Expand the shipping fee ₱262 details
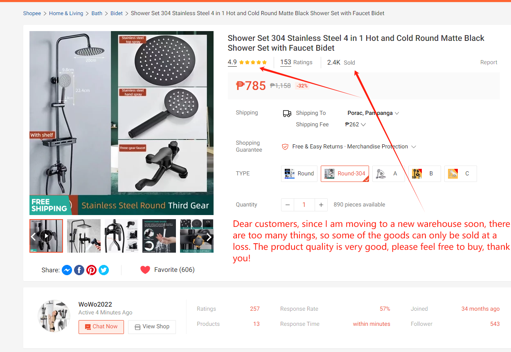This screenshot has width=511, height=352. pos(355,124)
